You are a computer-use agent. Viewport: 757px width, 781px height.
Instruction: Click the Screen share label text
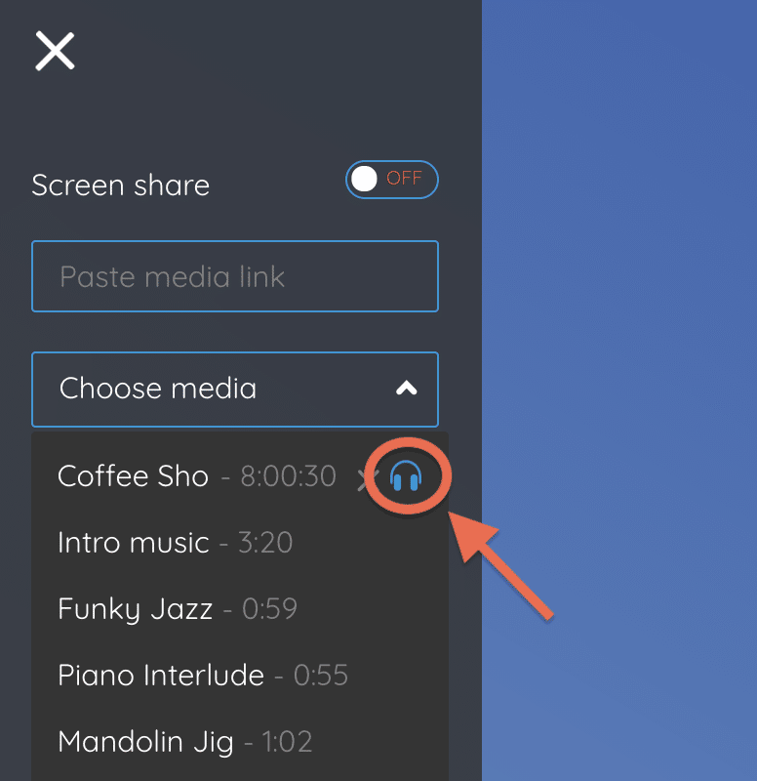coord(120,185)
